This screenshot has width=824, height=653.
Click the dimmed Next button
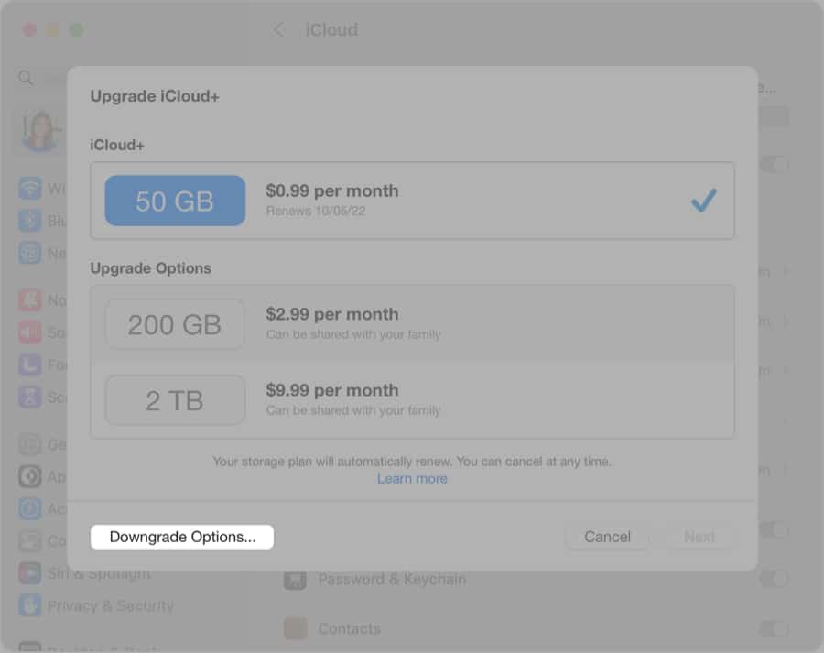pos(699,537)
